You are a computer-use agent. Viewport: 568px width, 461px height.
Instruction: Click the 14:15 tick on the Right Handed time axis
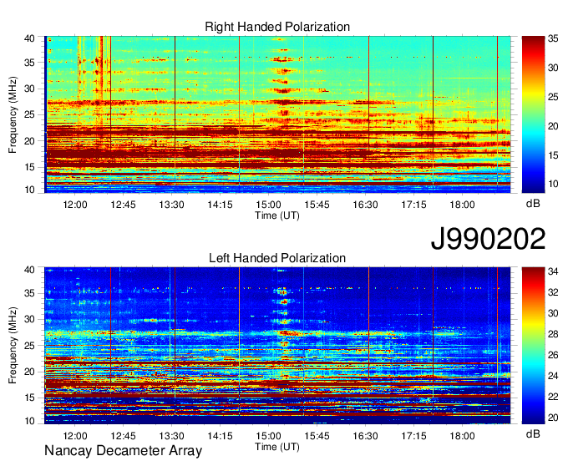[x=220, y=205]
